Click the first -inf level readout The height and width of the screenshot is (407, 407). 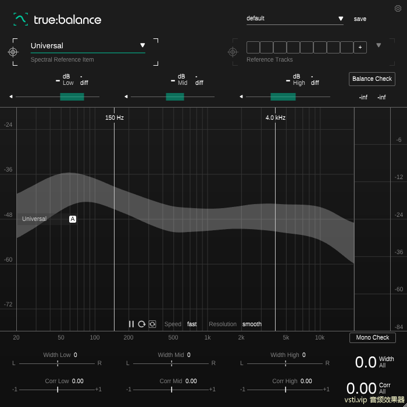pos(363,97)
